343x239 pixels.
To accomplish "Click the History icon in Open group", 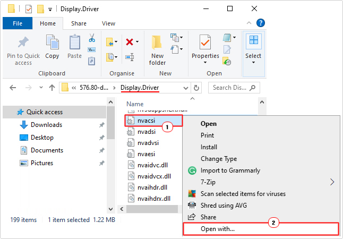I will [x=227, y=61].
